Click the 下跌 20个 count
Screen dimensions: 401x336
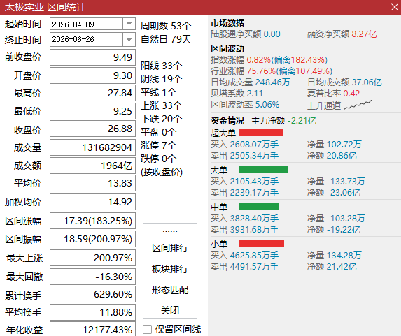162,119
